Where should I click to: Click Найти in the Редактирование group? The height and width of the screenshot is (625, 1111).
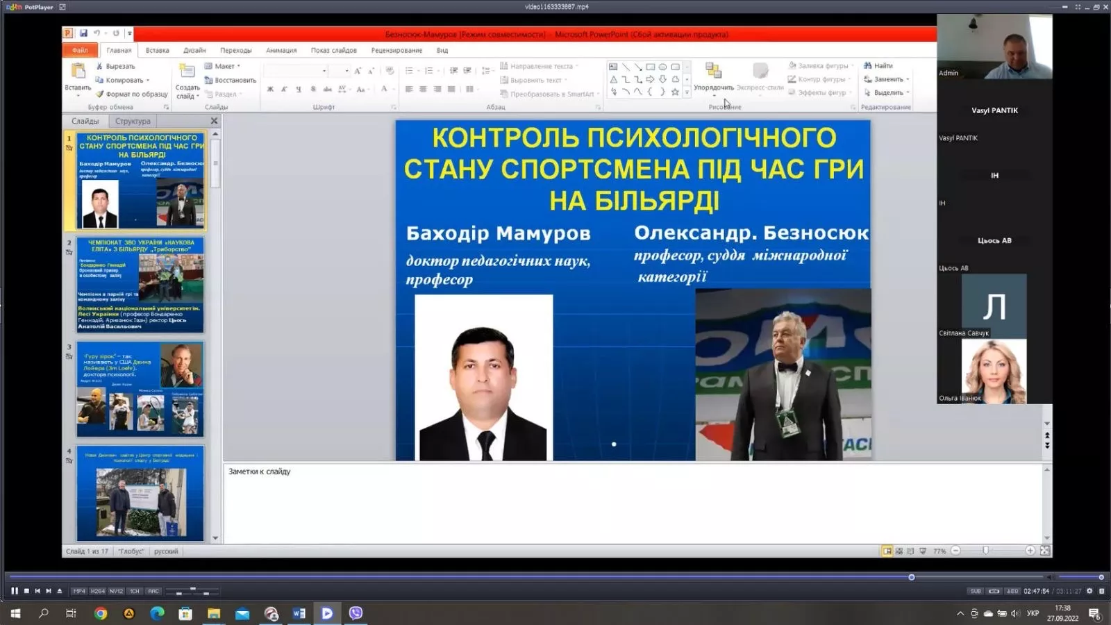pos(880,65)
